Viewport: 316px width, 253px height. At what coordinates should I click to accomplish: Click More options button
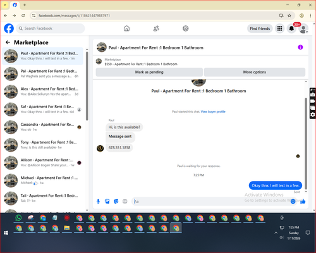[255, 72]
